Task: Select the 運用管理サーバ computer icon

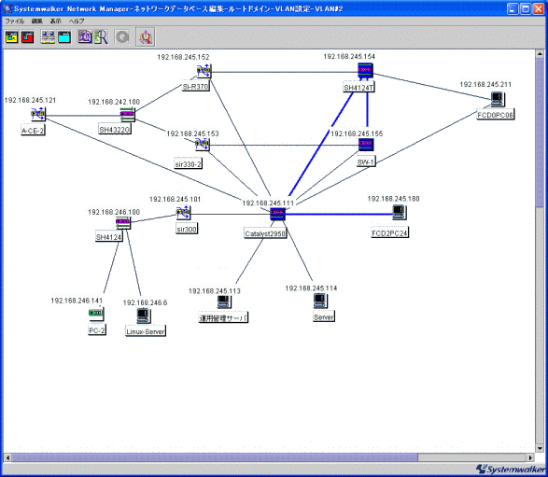Action: [224, 302]
